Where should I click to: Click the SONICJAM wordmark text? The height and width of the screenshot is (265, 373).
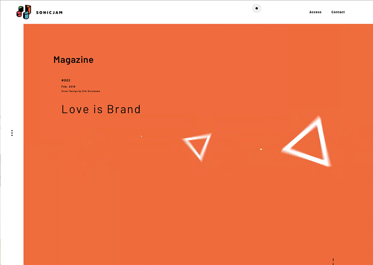49,12
